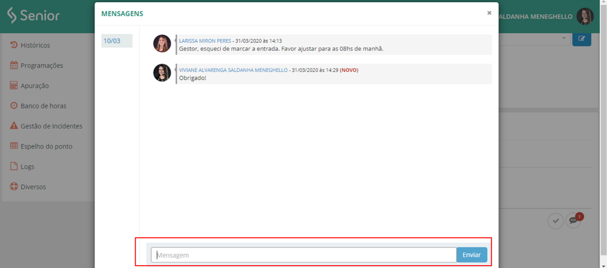
Task: Click the checkmark approval circle icon
Action: pos(555,221)
